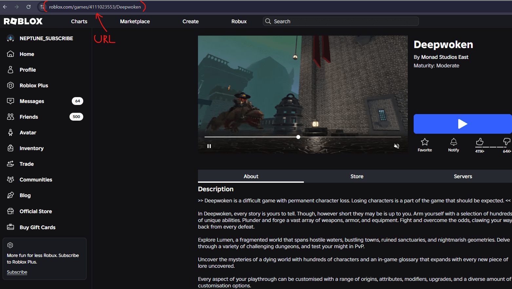Click the browser forward arrow

17,7
